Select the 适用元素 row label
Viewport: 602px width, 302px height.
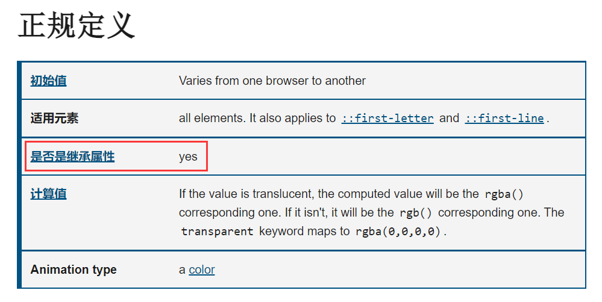tap(54, 119)
